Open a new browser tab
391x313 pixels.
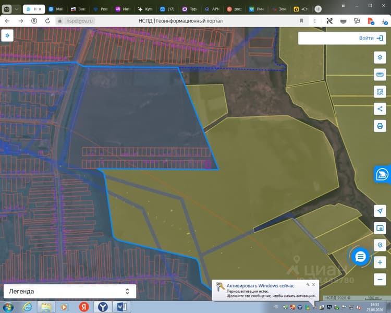[x=318, y=9]
